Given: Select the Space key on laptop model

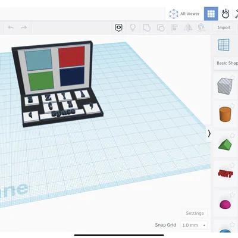Looking at the screenshot, I should [62, 114].
